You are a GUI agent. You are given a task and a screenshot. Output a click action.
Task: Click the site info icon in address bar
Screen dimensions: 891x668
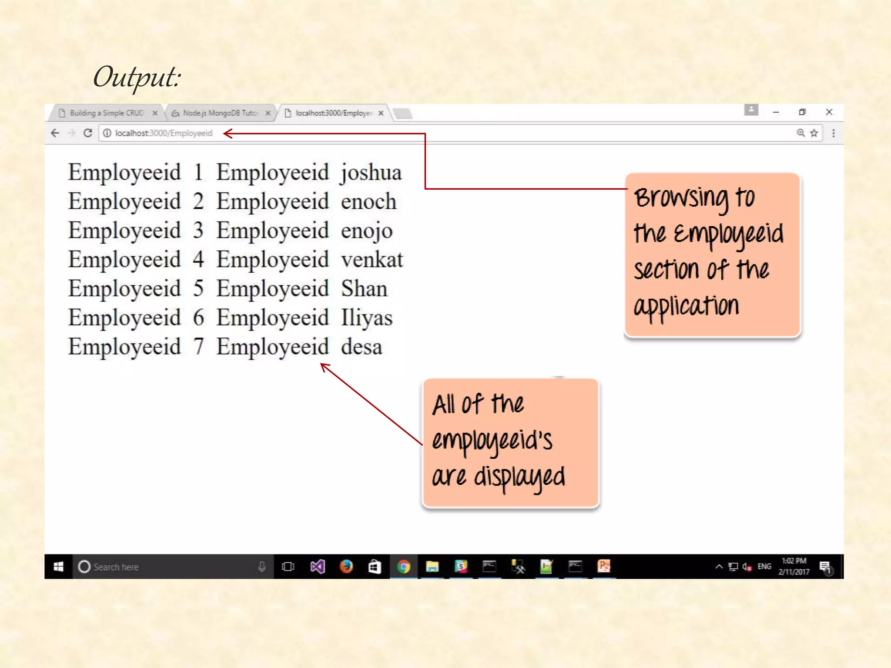click(x=107, y=133)
